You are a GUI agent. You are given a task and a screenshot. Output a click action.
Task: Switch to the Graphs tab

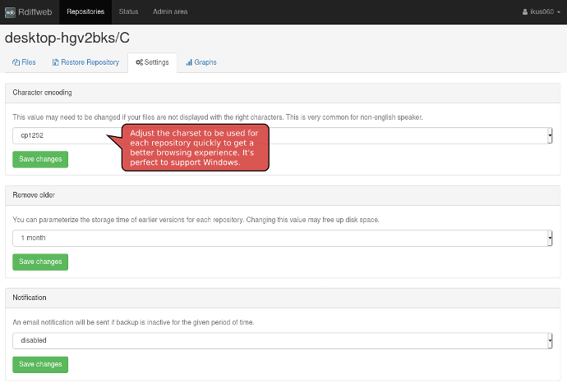pyautogui.click(x=201, y=62)
